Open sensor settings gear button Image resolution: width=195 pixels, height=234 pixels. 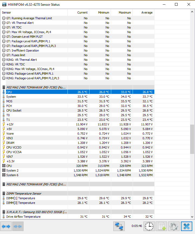174,226
